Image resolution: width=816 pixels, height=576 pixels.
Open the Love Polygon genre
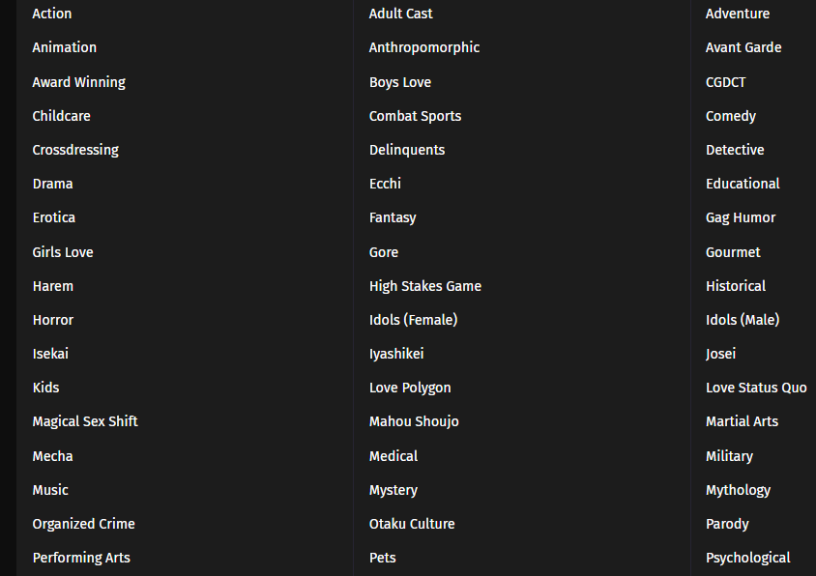[410, 388]
